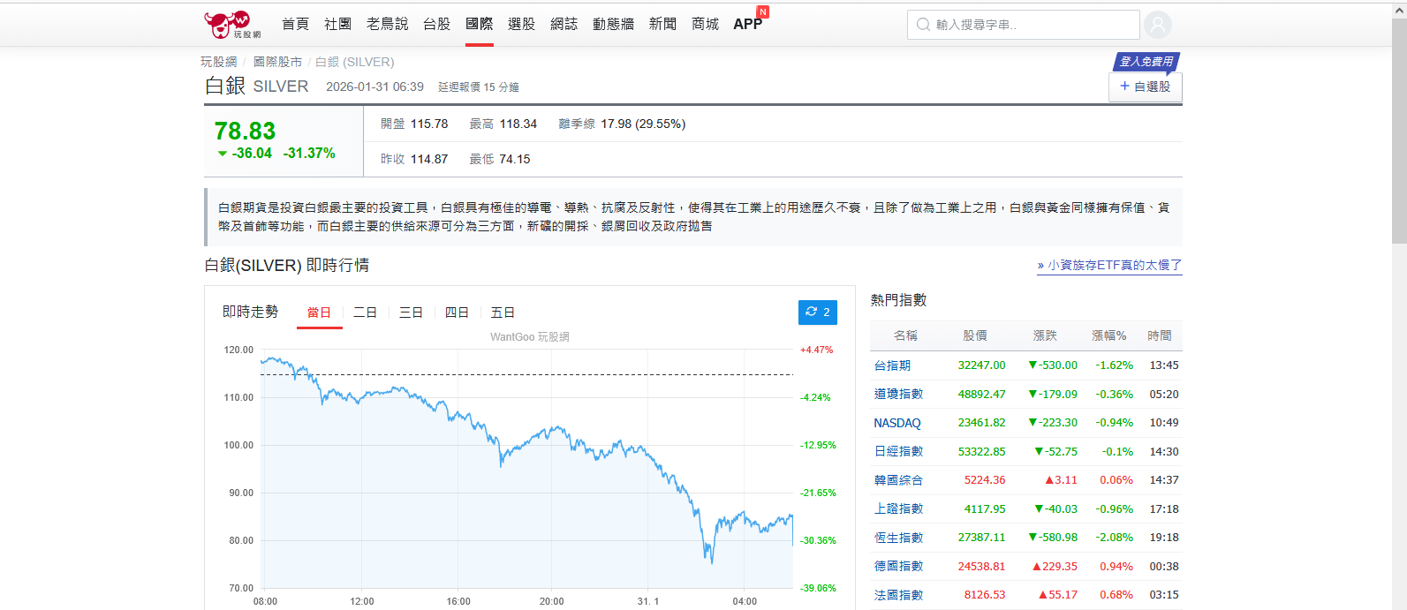Screen dimensions: 1407x610
Task: Switch chart to 二日 view
Action: point(365,313)
